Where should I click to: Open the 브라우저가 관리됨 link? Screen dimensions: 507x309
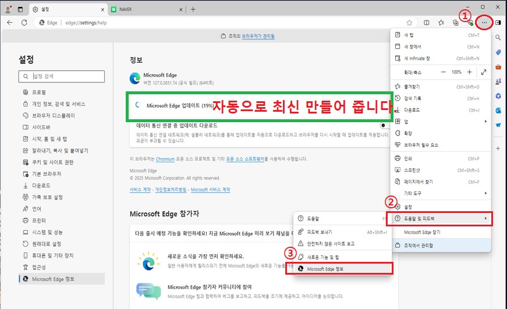[258, 36]
